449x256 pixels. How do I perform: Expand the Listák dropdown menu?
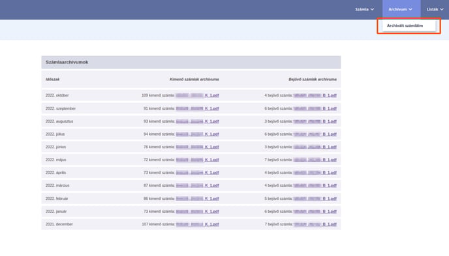tap(435, 9)
